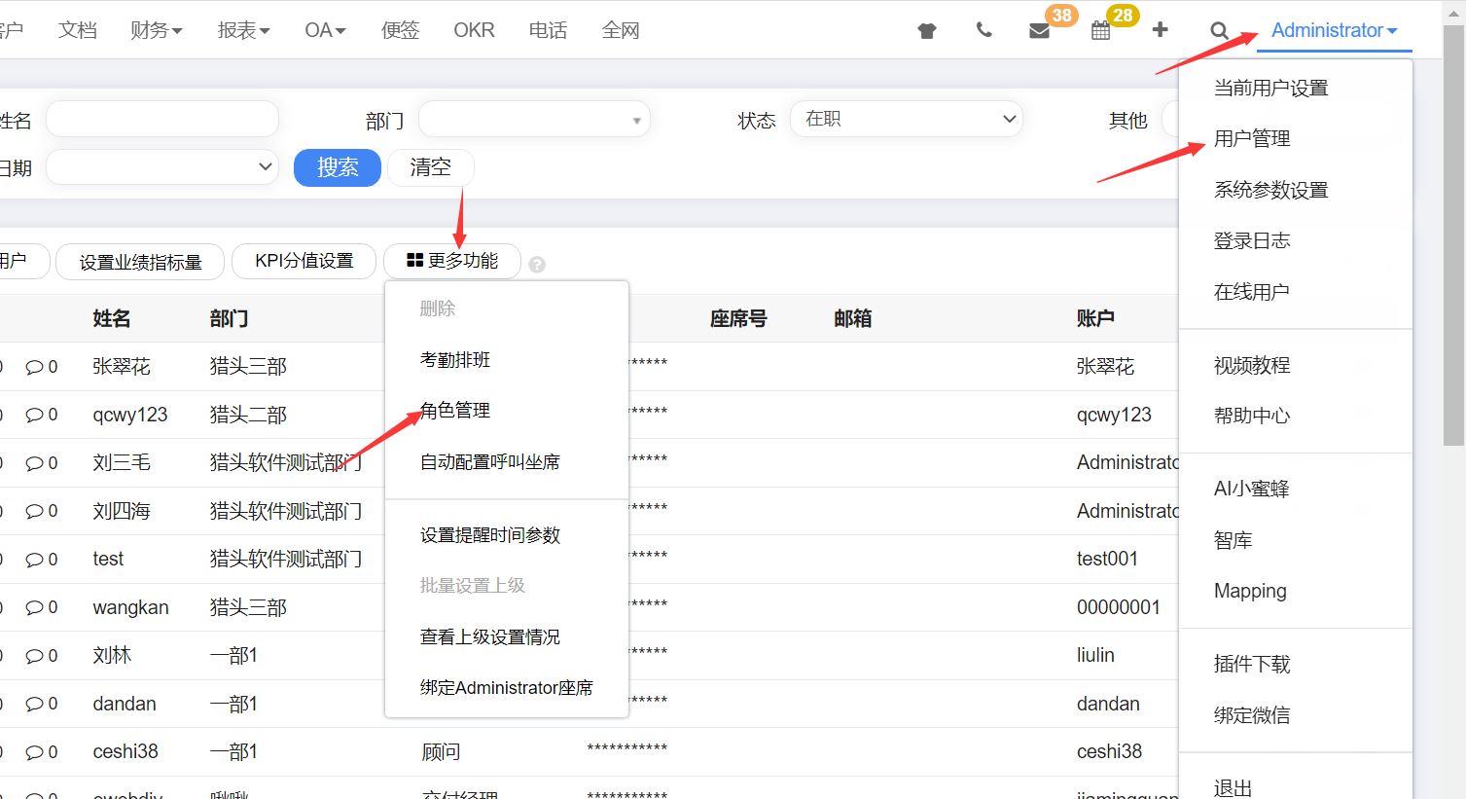Expand the Administrator user dropdown
The image size is (1466, 799).
click(x=1334, y=30)
